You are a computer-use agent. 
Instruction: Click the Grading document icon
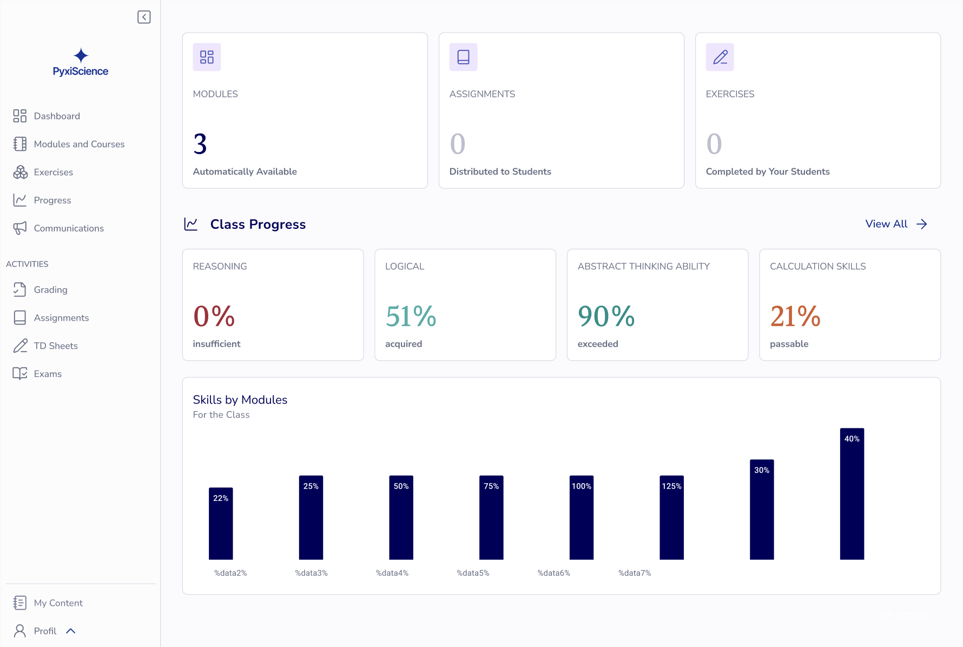click(20, 289)
